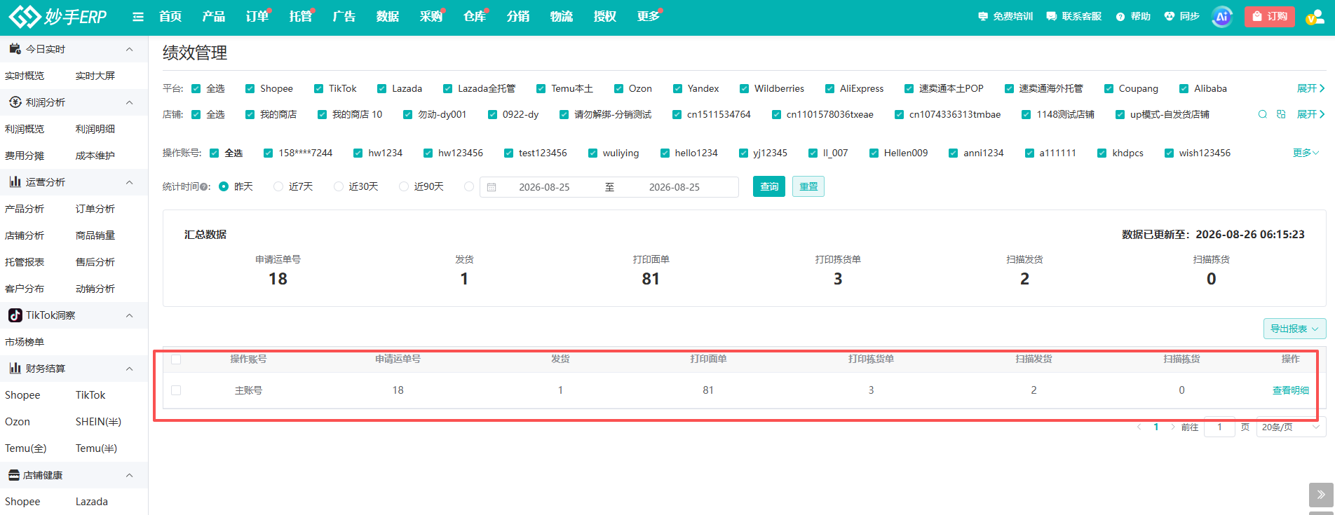The width and height of the screenshot is (1335, 515).
Task: Open the 更多 top menu
Action: coord(649,16)
